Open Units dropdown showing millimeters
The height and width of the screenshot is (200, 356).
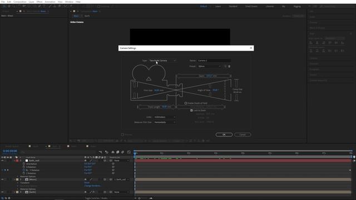pyautogui.click(x=165, y=117)
